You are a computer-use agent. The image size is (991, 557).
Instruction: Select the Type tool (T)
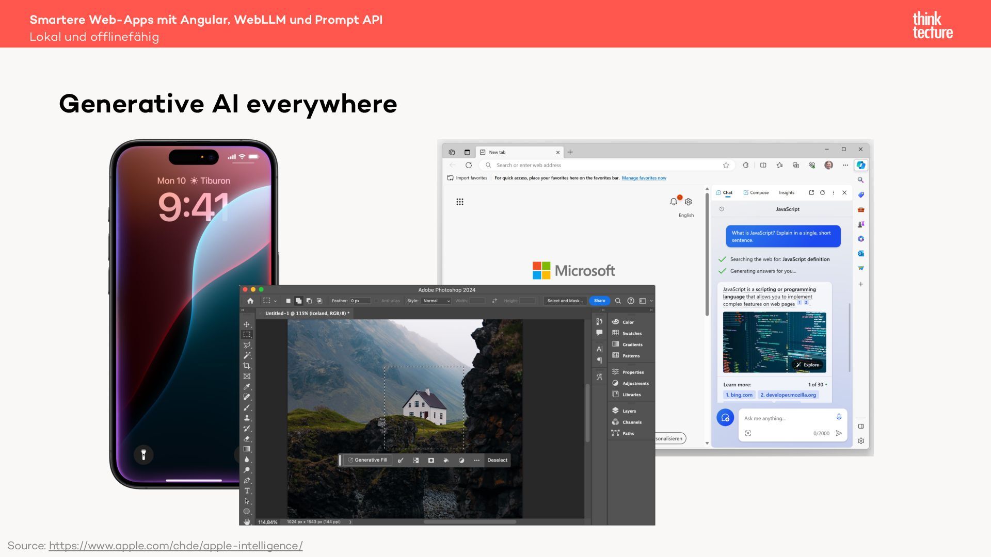click(247, 490)
